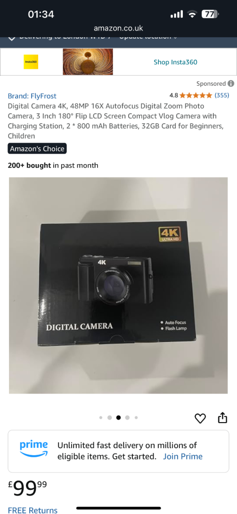Viewport: 237px width, 514px height.
Task: Open the Shop Insta360 link
Action: [175, 62]
